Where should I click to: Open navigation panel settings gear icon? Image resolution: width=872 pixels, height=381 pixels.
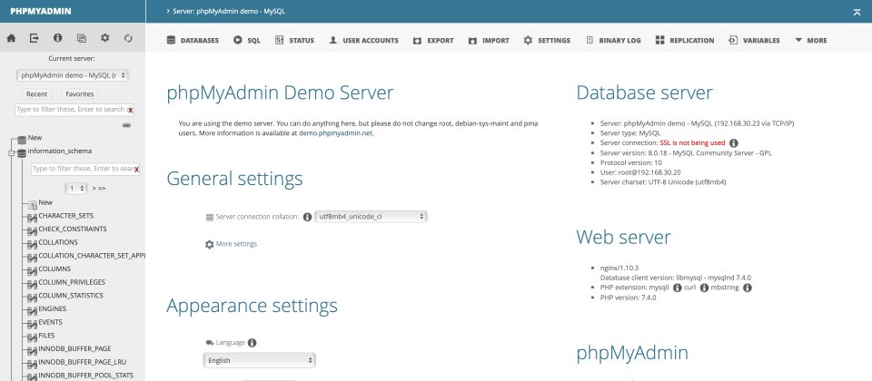(104, 38)
